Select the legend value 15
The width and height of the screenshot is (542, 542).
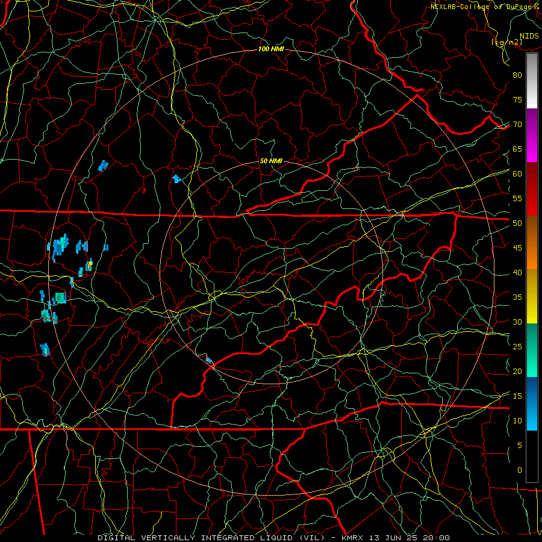point(517,396)
